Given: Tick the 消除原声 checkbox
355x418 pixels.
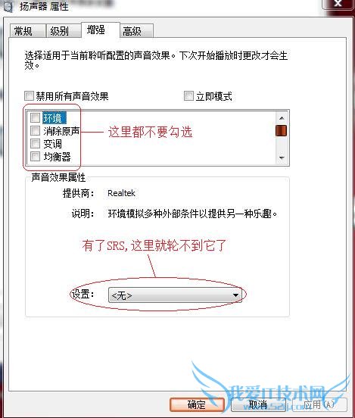Looking at the screenshot, I should click(35, 130).
